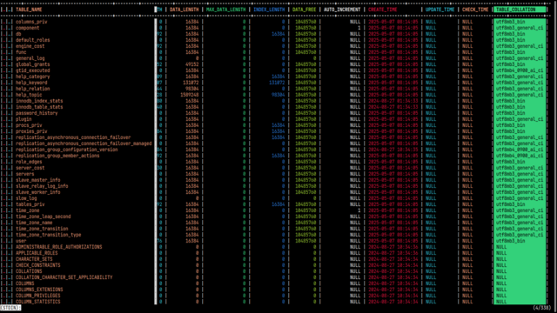Click the (STDIN) status label
The image size is (557, 313).
pos(10,308)
